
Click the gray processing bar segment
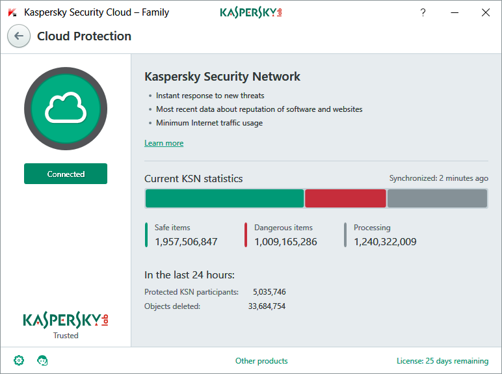click(x=437, y=198)
